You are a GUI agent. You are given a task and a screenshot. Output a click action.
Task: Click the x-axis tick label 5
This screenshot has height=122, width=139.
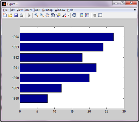coord(37,112)
